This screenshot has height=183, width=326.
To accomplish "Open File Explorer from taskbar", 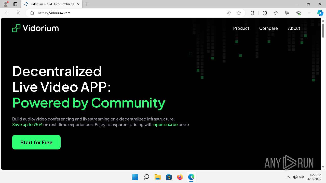I will click(157, 177).
